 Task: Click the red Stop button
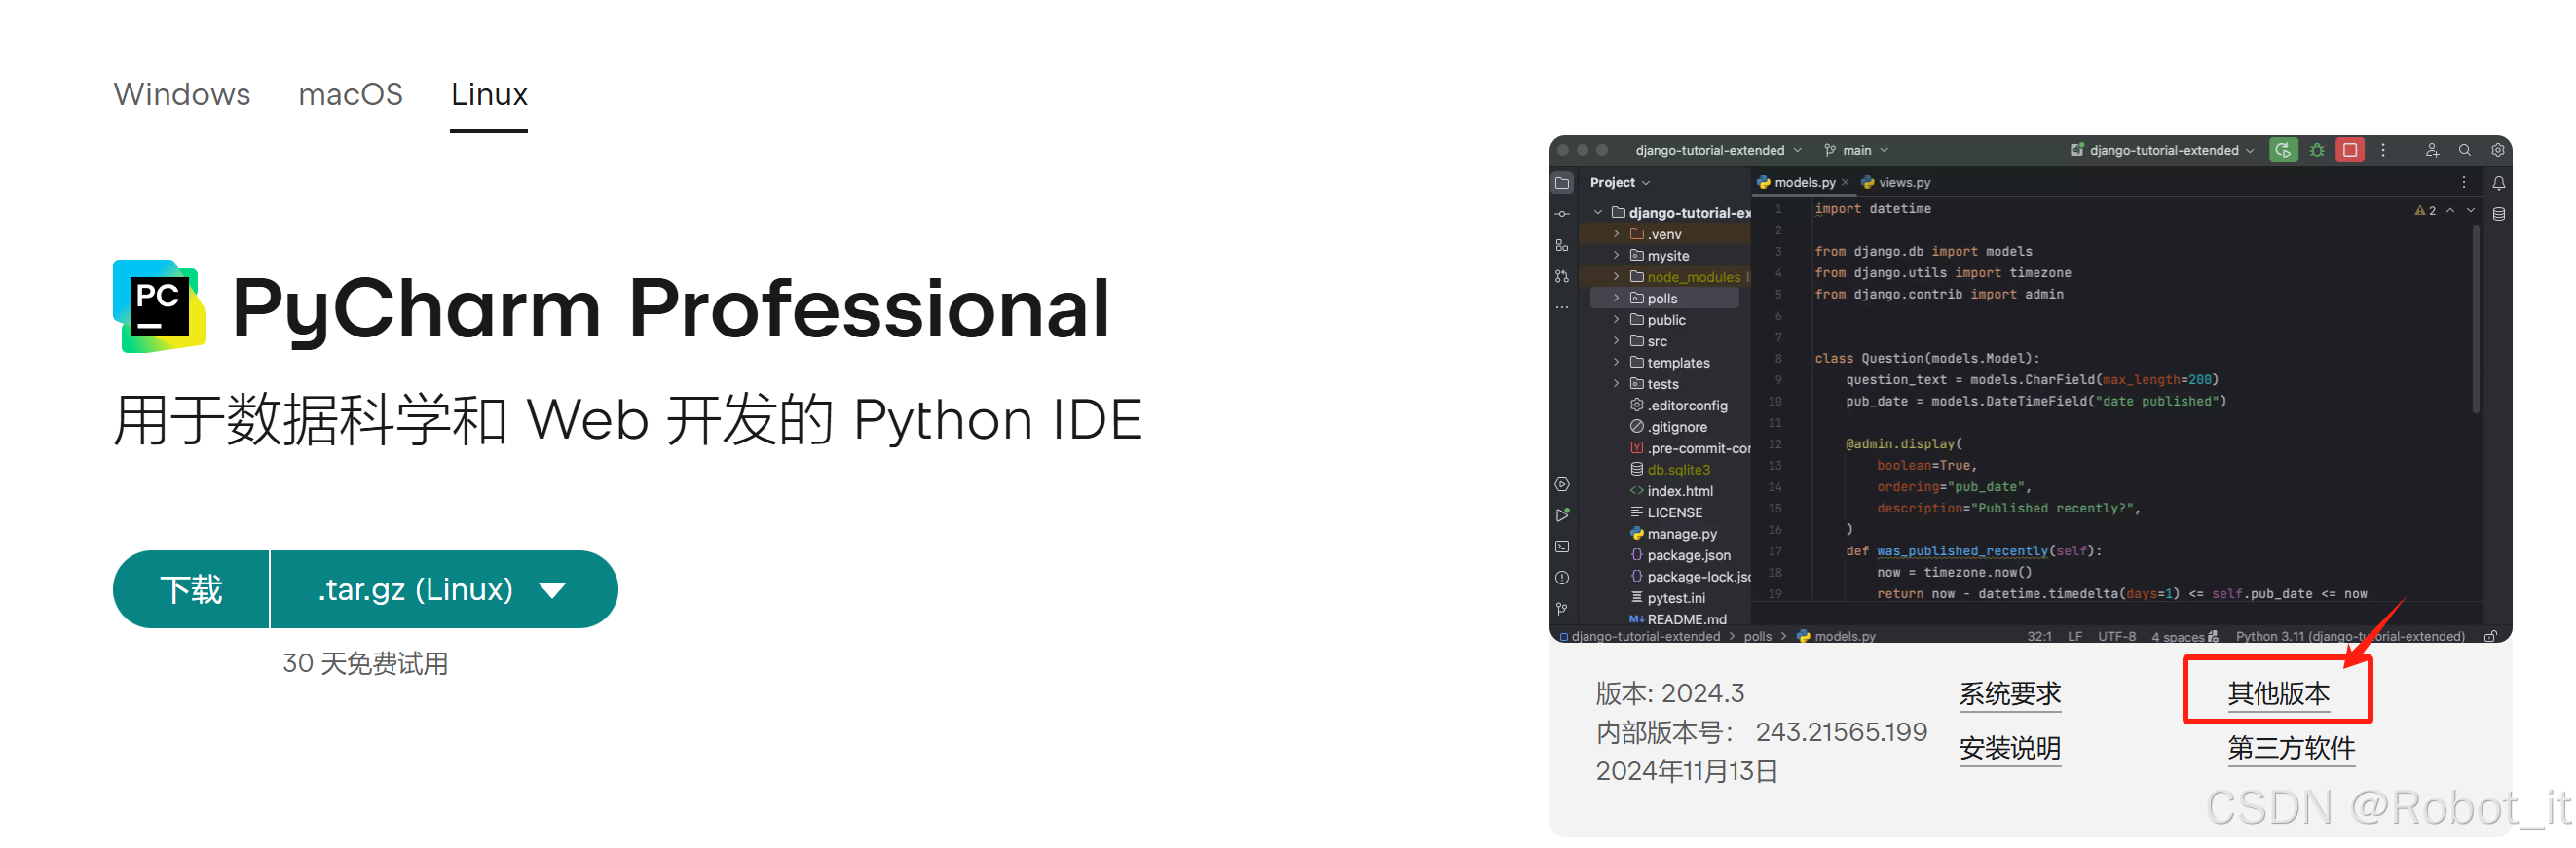(2350, 150)
